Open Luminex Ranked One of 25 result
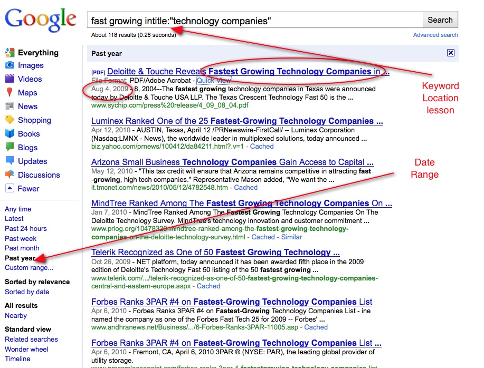 [x=237, y=121]
